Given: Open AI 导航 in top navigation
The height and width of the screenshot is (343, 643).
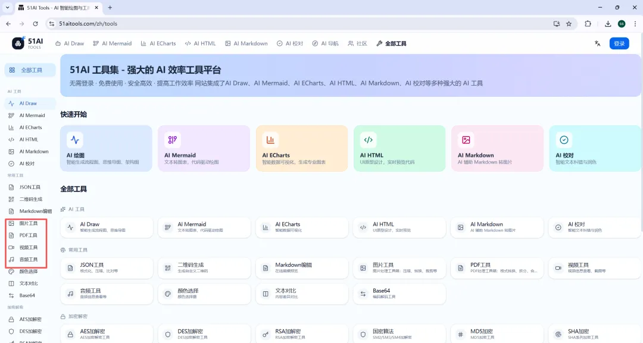Looking at the screenshot, I should [x=325, y=43].
